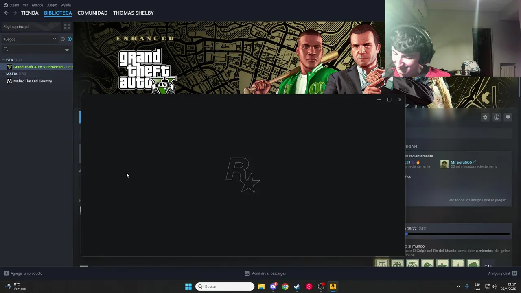Viewport: 521px width, 293px height.
Task: Show hidden system tray icons
Action: 458,286
